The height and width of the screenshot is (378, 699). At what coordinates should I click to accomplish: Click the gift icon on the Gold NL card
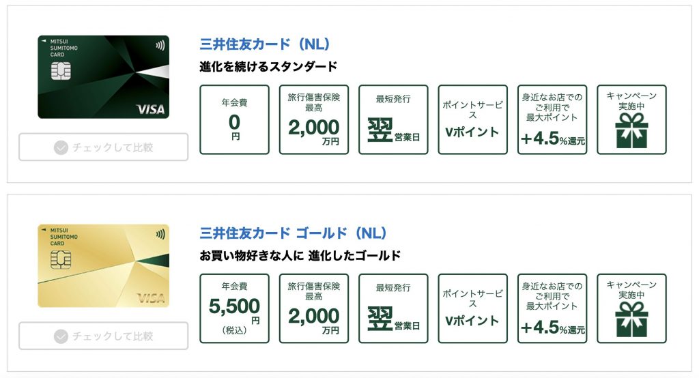[x=631, y=319]
